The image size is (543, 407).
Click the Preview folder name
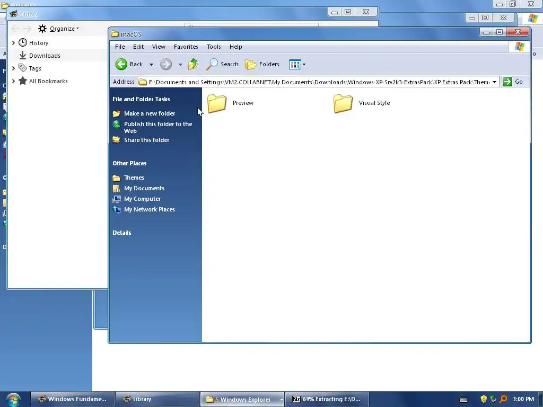(243, 103)
